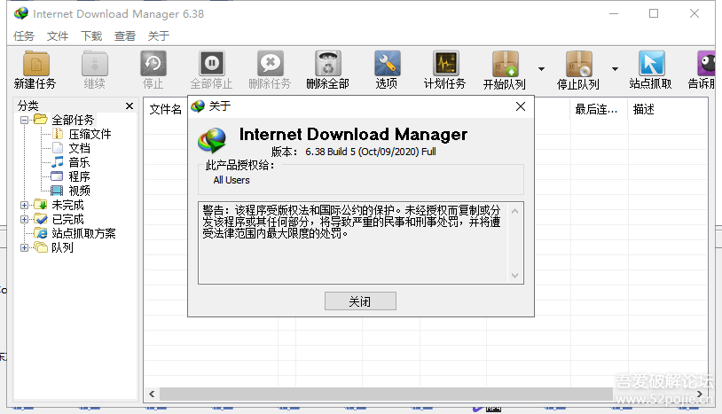Select 程序 category
The height and width of the screenshot is (414, 722).
(x=79, y=176)
